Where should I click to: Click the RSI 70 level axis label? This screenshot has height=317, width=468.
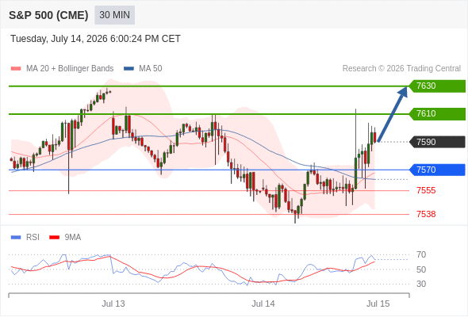point(421,254)
